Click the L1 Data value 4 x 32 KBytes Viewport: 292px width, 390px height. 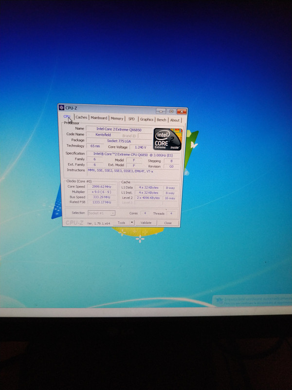pos(148,188)
